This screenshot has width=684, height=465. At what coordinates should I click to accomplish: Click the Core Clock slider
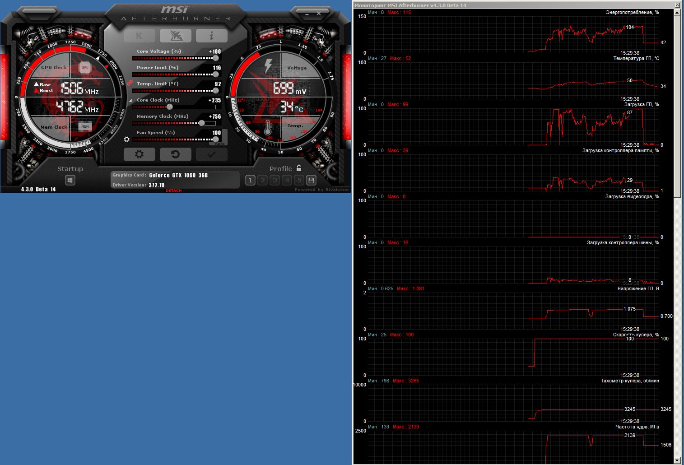point(175,107)
